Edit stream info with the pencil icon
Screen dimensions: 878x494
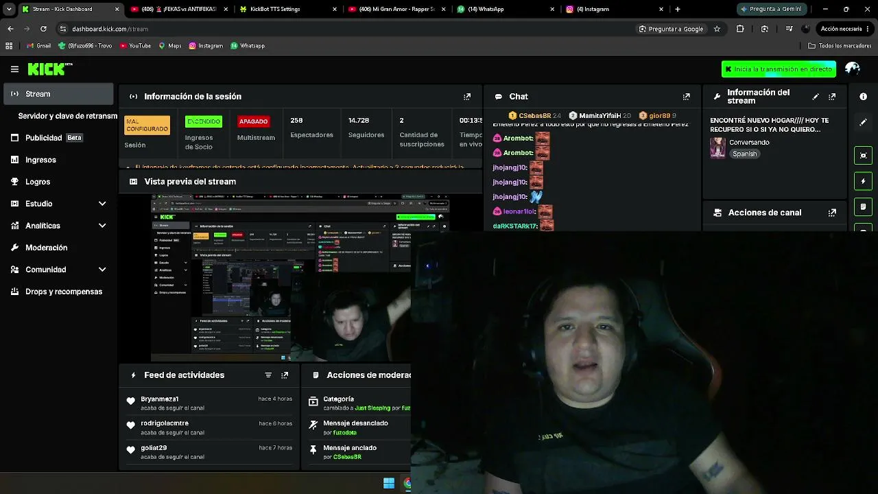(816, 97)
